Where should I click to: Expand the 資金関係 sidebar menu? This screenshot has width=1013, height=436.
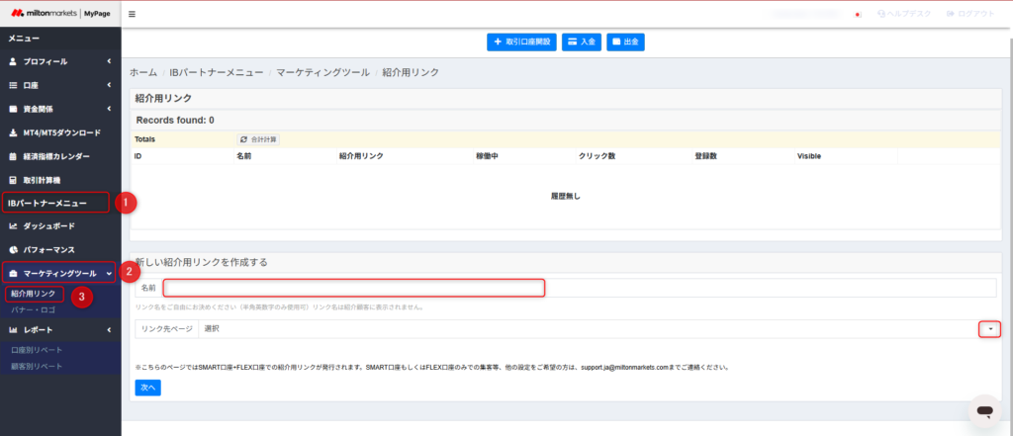click(59, 109)
